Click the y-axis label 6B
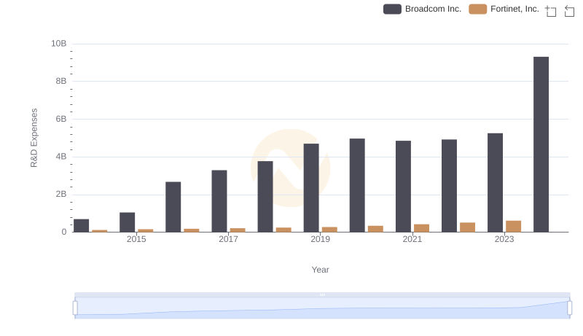This screenshot has width=583, height=336. click(x=61, y=119)
